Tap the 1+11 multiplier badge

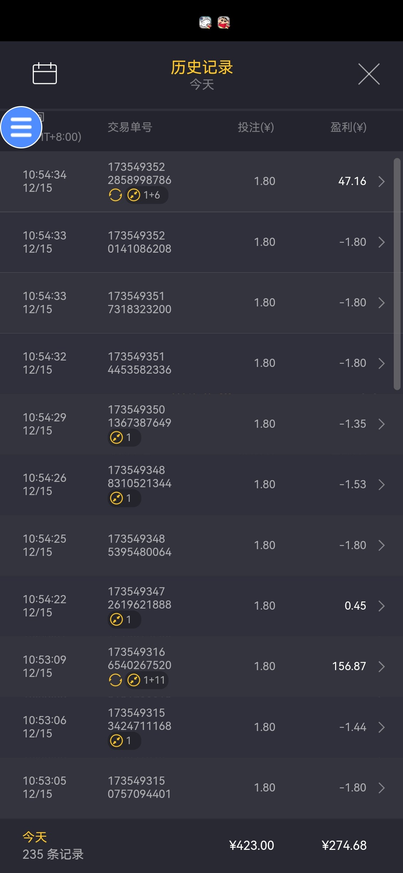pos(147,680)
